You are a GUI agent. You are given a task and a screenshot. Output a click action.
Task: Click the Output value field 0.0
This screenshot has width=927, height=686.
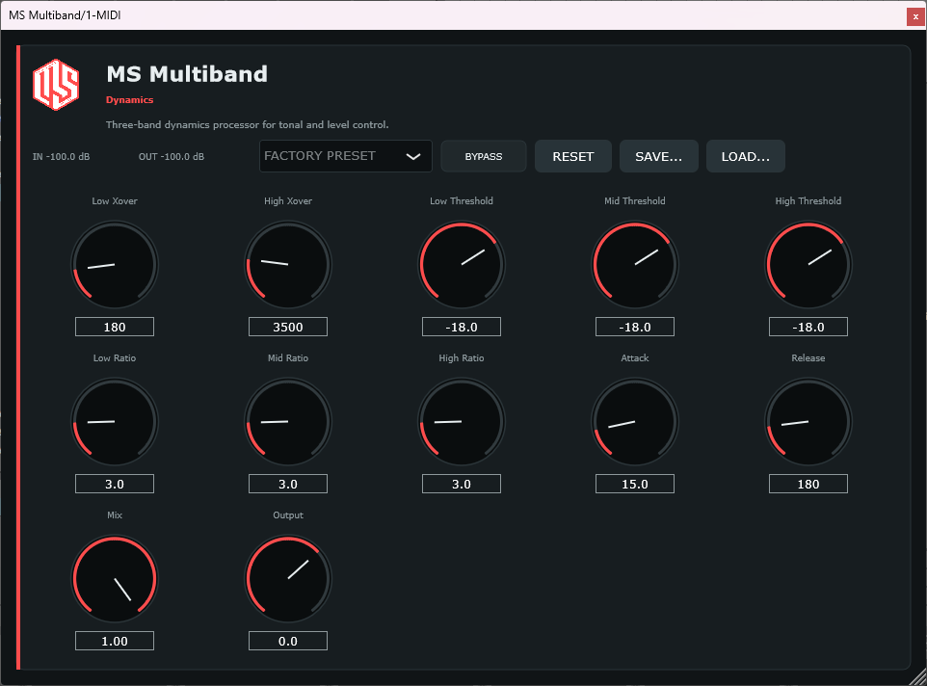pos(288,641)
